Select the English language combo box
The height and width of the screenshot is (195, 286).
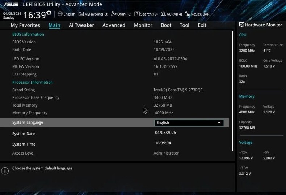189,123
